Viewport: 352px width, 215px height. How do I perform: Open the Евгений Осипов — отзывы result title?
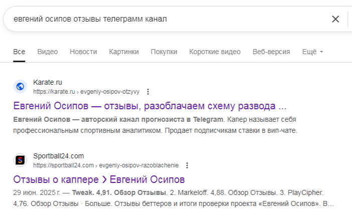[150, 106]
